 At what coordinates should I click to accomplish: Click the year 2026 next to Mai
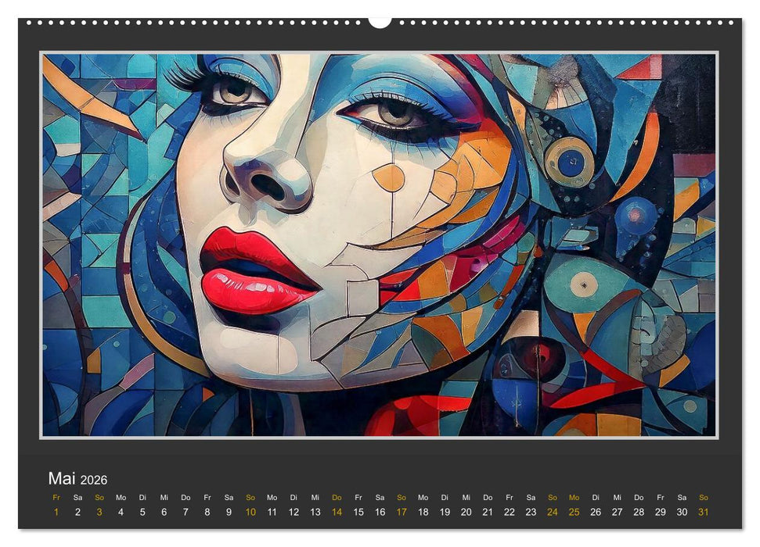coord(93,480)
